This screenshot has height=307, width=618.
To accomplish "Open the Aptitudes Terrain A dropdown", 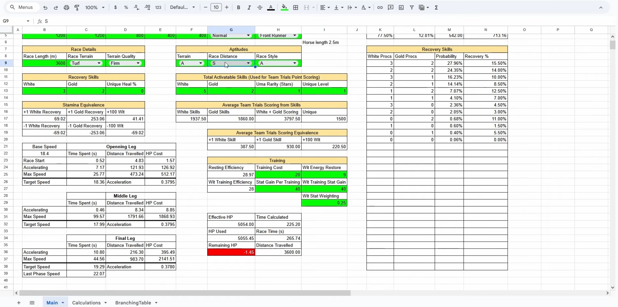I will point(192,63).
